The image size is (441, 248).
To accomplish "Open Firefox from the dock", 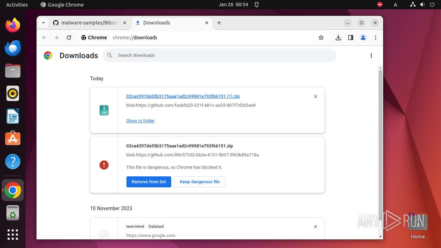I will point(13,25).
